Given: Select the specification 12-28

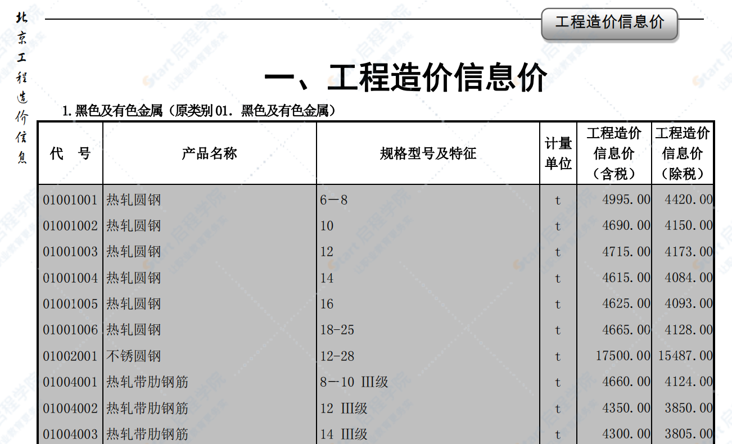Looking at the screenshot, I should pyautogui.click(x=337, y=356).
